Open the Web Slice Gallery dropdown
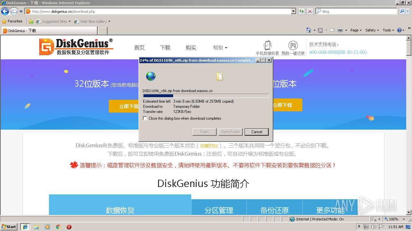The height and width of the screenshot is (231, 412). pyautogui.click(x=92, y=21)
